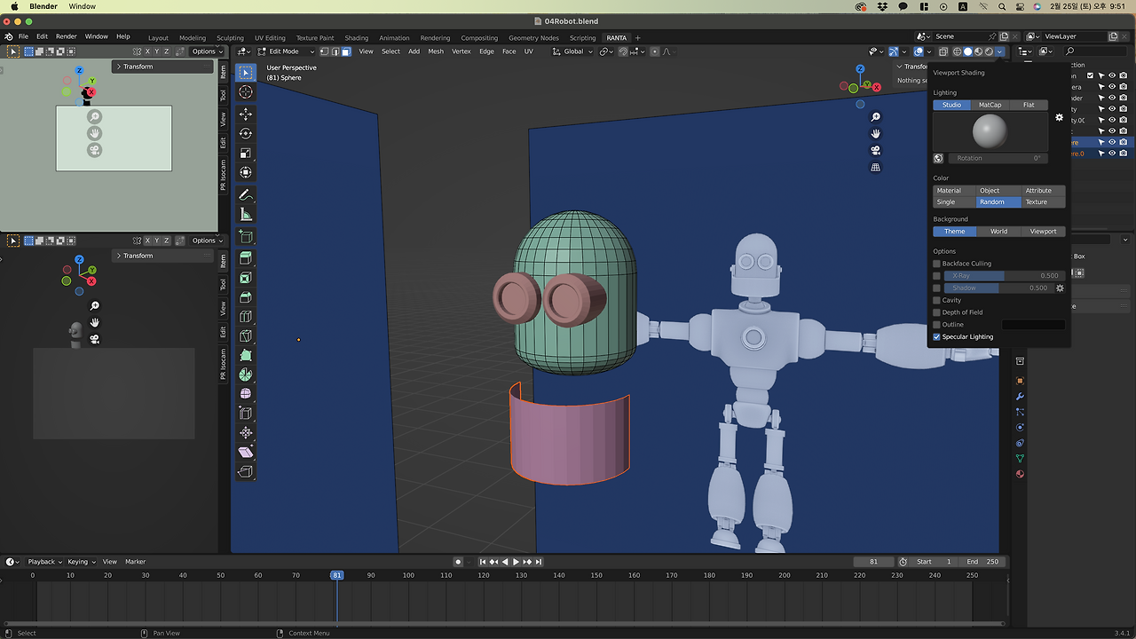
Task: Open the Edit Mode dropdown
Action: point(287,51)
